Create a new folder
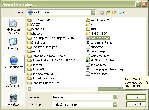The width and height of the screenshot is (149, 110). [x=114, y=12]
